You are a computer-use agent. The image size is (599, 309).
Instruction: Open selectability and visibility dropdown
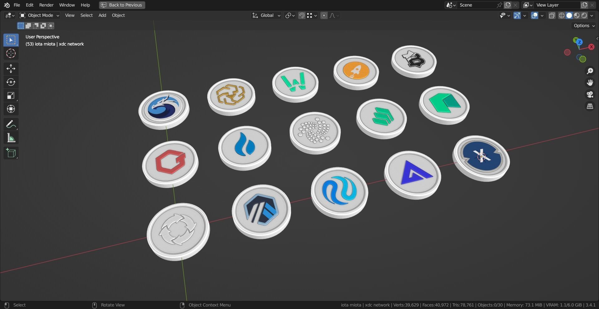click(x=505, y=15)
